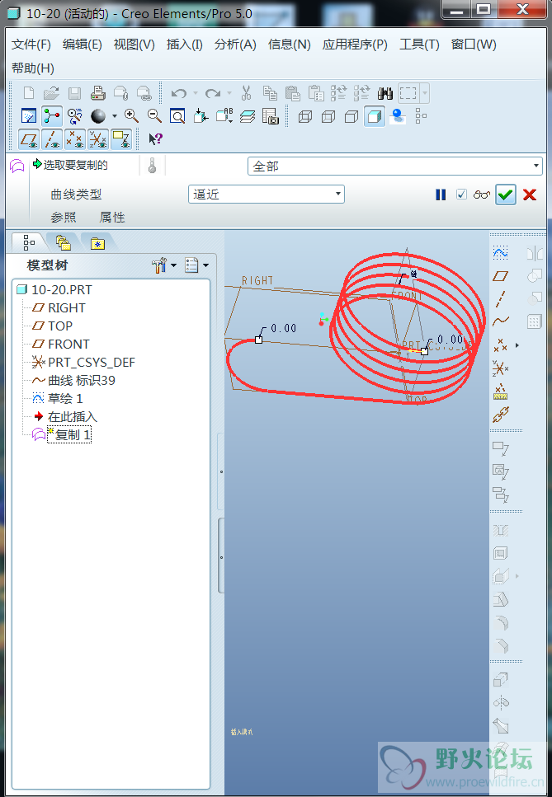Image resolution: width=552 pixels, height=797 pixels.
Task: Click the Datum Plane tool in right toolbar
Action: (501, 276)
